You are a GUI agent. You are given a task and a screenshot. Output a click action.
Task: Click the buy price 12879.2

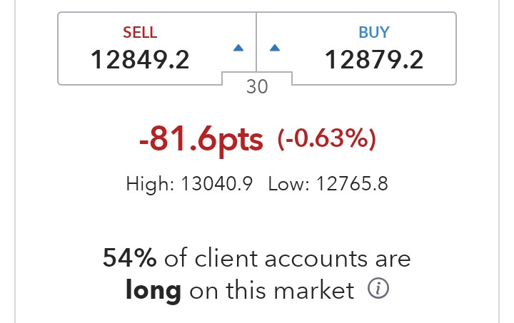374,60
